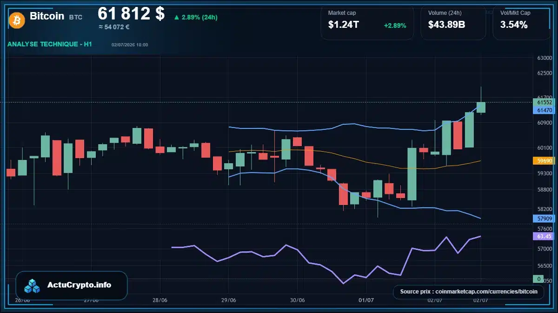Click the 30/06 date axis label

point(297,300)
